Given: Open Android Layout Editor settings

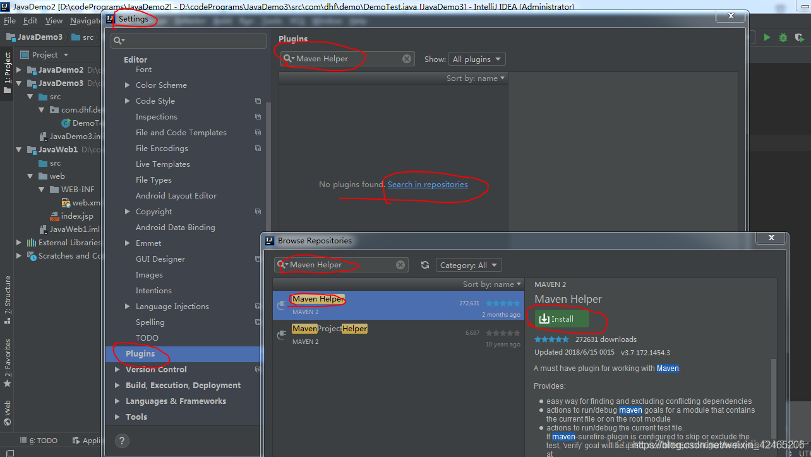Looking at the screenshot, I should 176,196.
